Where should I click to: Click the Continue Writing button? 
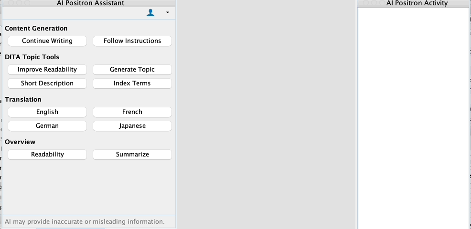47,41
